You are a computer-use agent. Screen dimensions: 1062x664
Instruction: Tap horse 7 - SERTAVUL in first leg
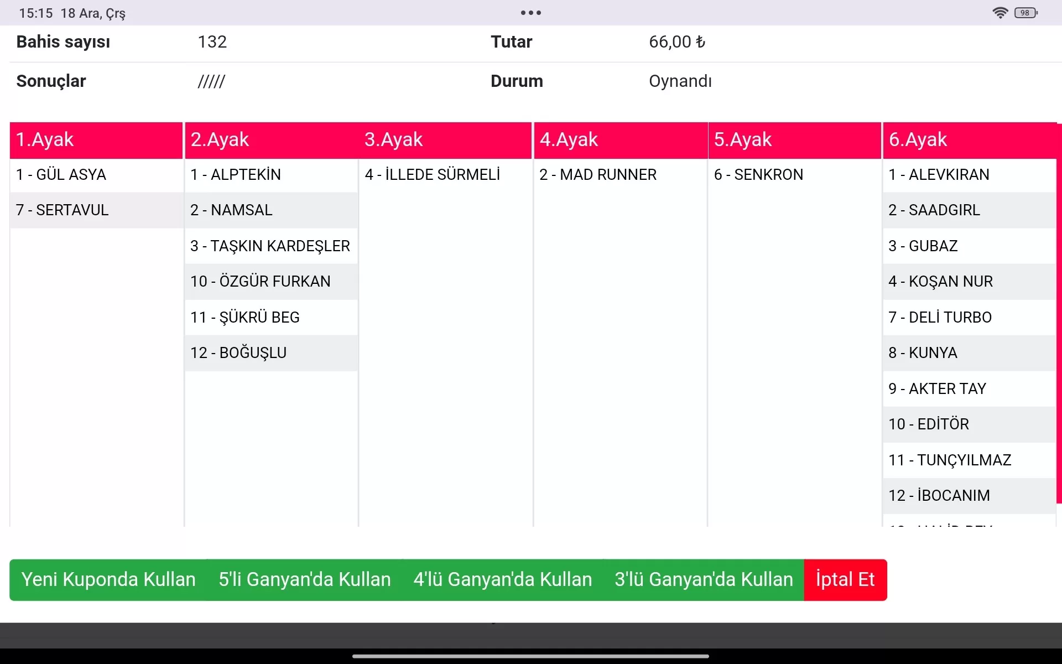tap(96, 210)
